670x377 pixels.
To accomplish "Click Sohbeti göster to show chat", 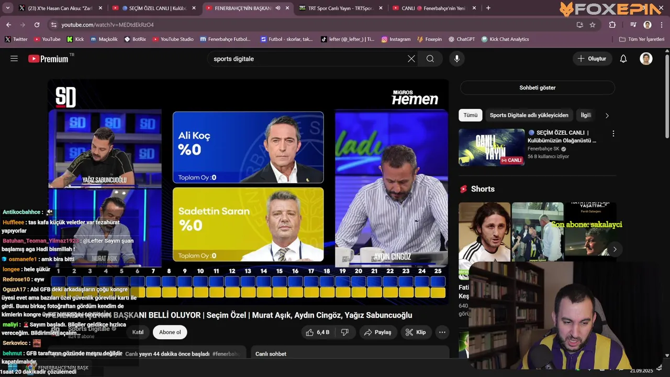I will click(537, 87).
